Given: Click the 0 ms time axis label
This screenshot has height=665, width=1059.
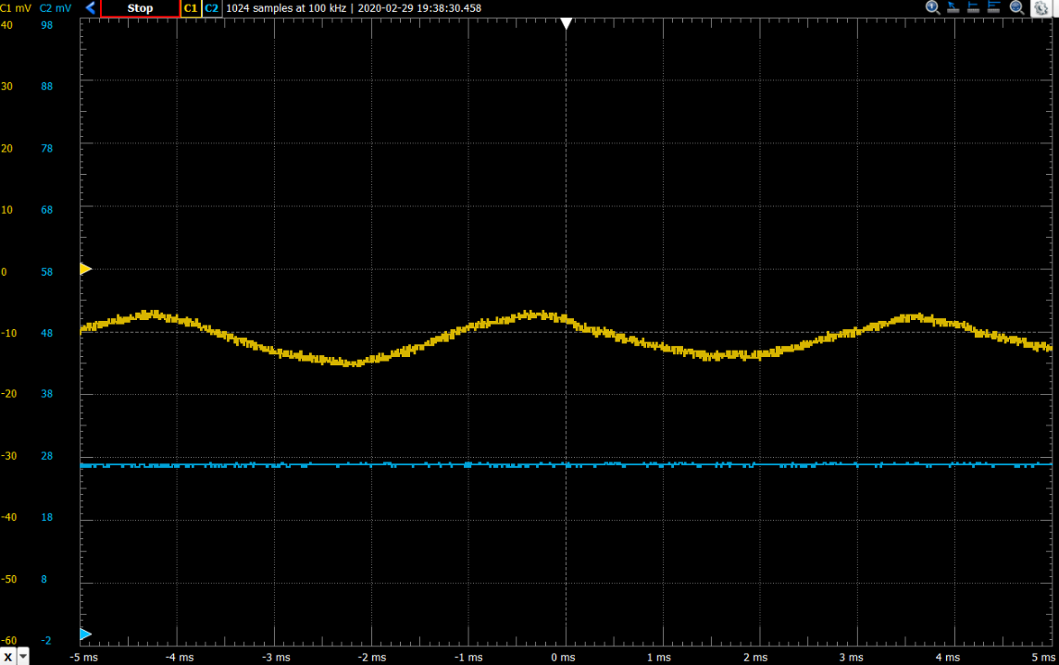Looking at the screenshot, I should pos(563,658).
